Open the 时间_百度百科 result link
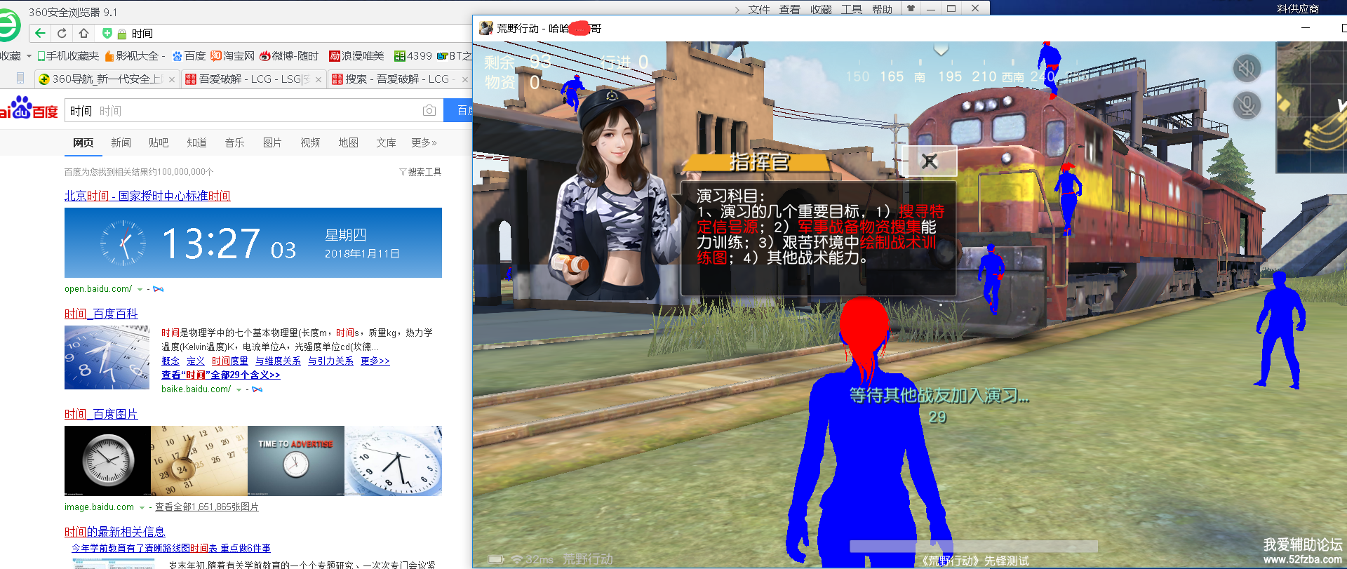 [101, 314]
